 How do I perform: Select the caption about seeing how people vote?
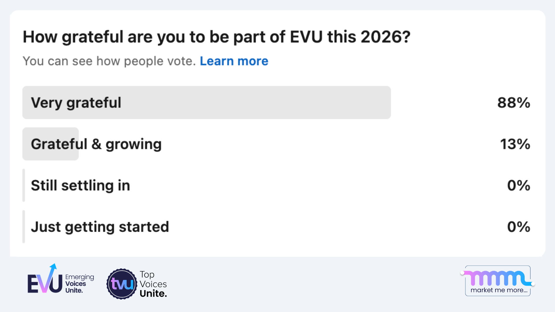pyautogui.click(x=110, y=61)
